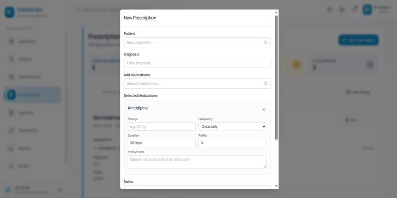397x198 pixels.
Task: Click the Filter button
Action: tap(351, 120)
